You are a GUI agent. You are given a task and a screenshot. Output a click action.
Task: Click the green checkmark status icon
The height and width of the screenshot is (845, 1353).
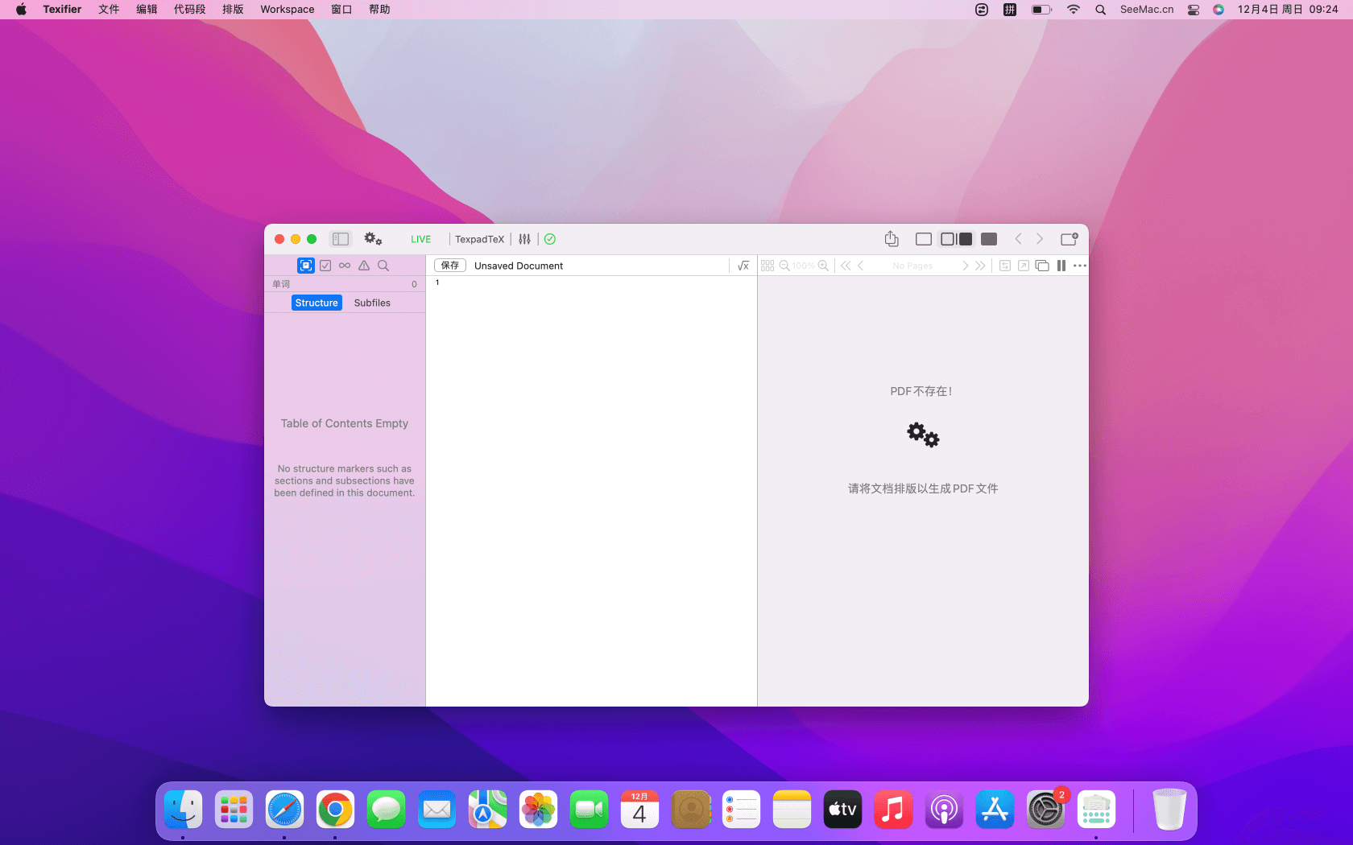click(550, 239)
